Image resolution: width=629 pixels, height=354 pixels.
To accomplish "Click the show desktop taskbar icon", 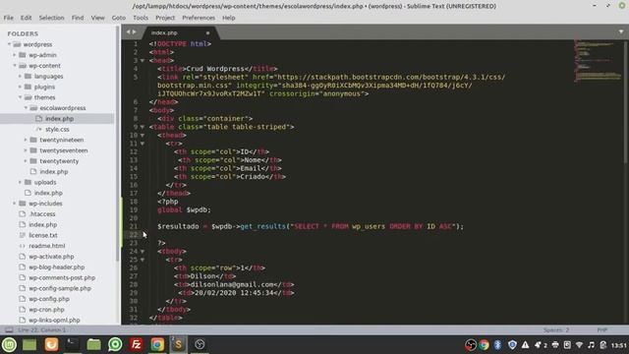I will click(29, 344).
